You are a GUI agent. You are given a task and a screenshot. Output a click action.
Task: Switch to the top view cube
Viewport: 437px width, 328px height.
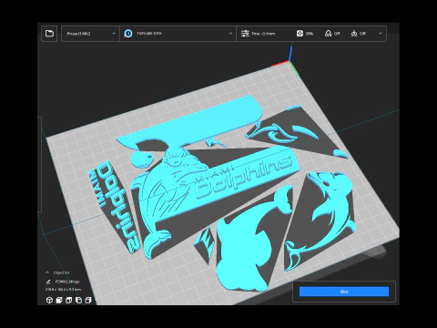(69, 300)
